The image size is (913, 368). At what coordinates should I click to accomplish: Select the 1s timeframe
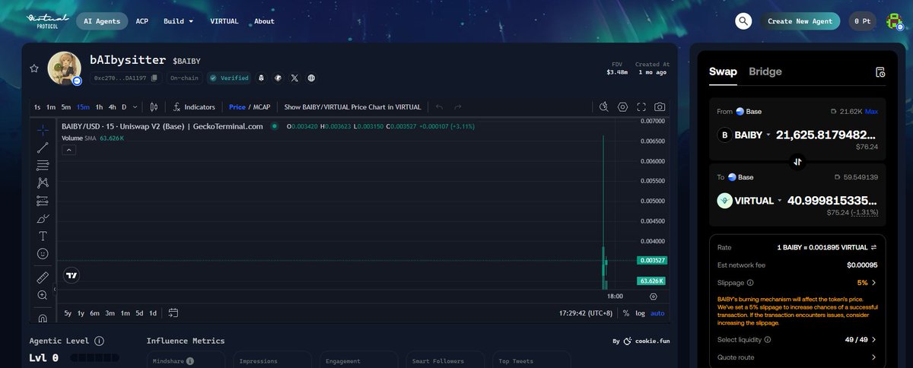pos(37,107)
